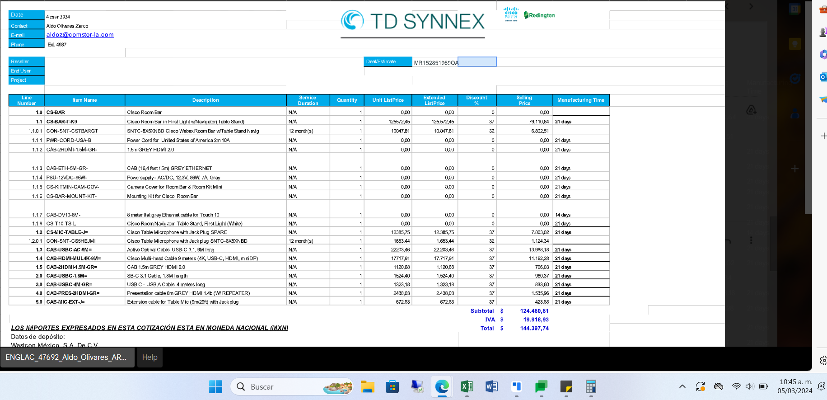Screen dimensions: 827x400
Task: Click the OneDrive cloud tray icon
Action: (x=719, y=386)
